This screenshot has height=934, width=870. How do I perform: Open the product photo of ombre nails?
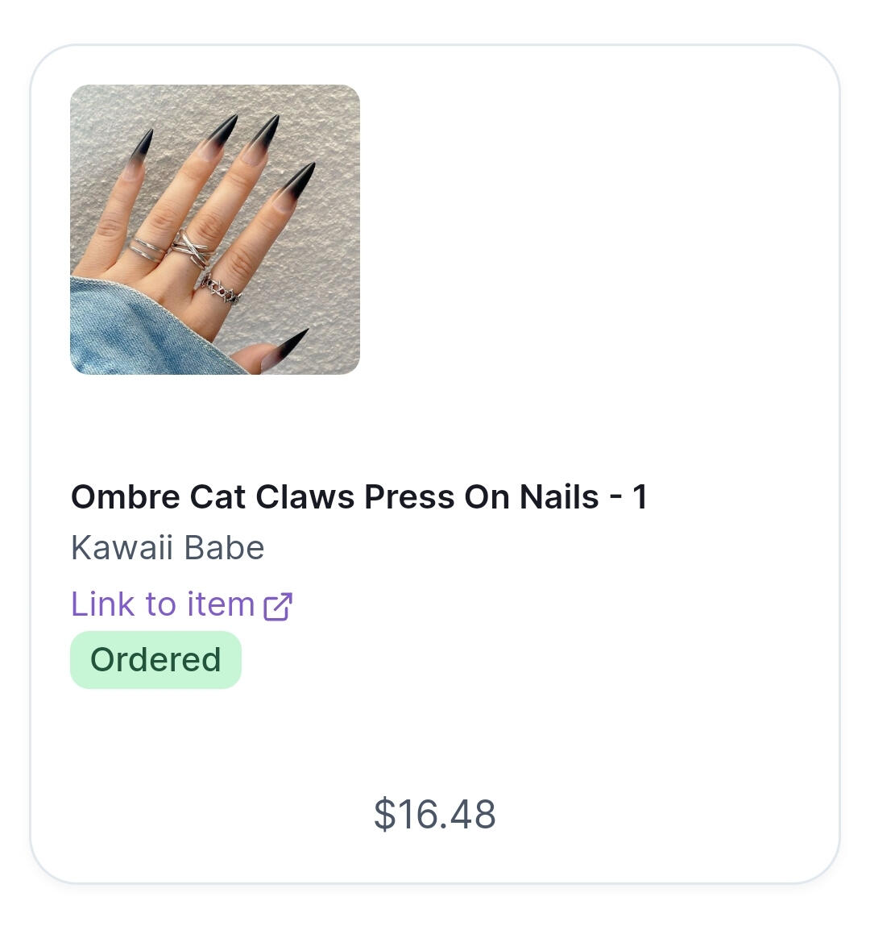coord(215,230)
